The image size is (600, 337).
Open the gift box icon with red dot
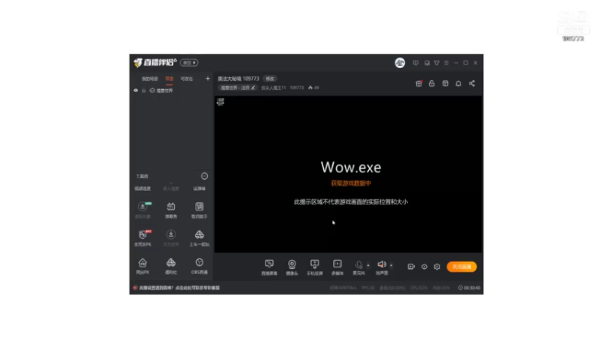[419, 83]
